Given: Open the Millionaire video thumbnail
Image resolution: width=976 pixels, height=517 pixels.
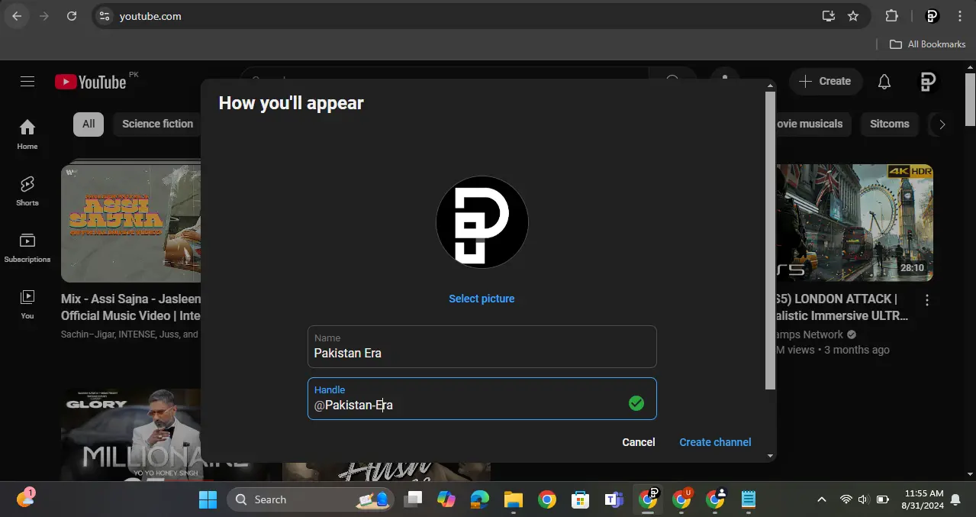Looking at the screenshot, I should tap(130, 435).
